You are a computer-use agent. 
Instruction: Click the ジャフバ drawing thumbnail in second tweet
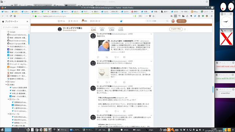pos(104,73)
